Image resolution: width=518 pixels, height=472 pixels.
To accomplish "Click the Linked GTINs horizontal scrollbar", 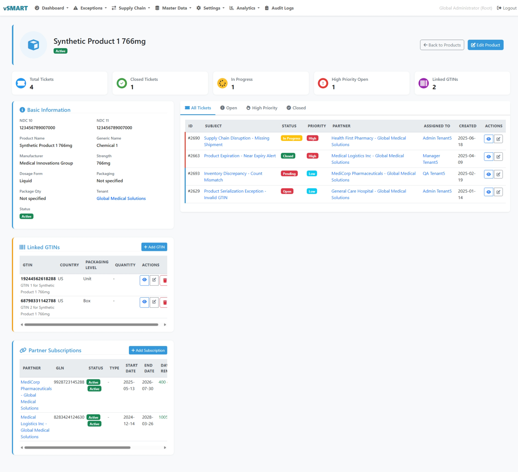I will pos(91,325).
